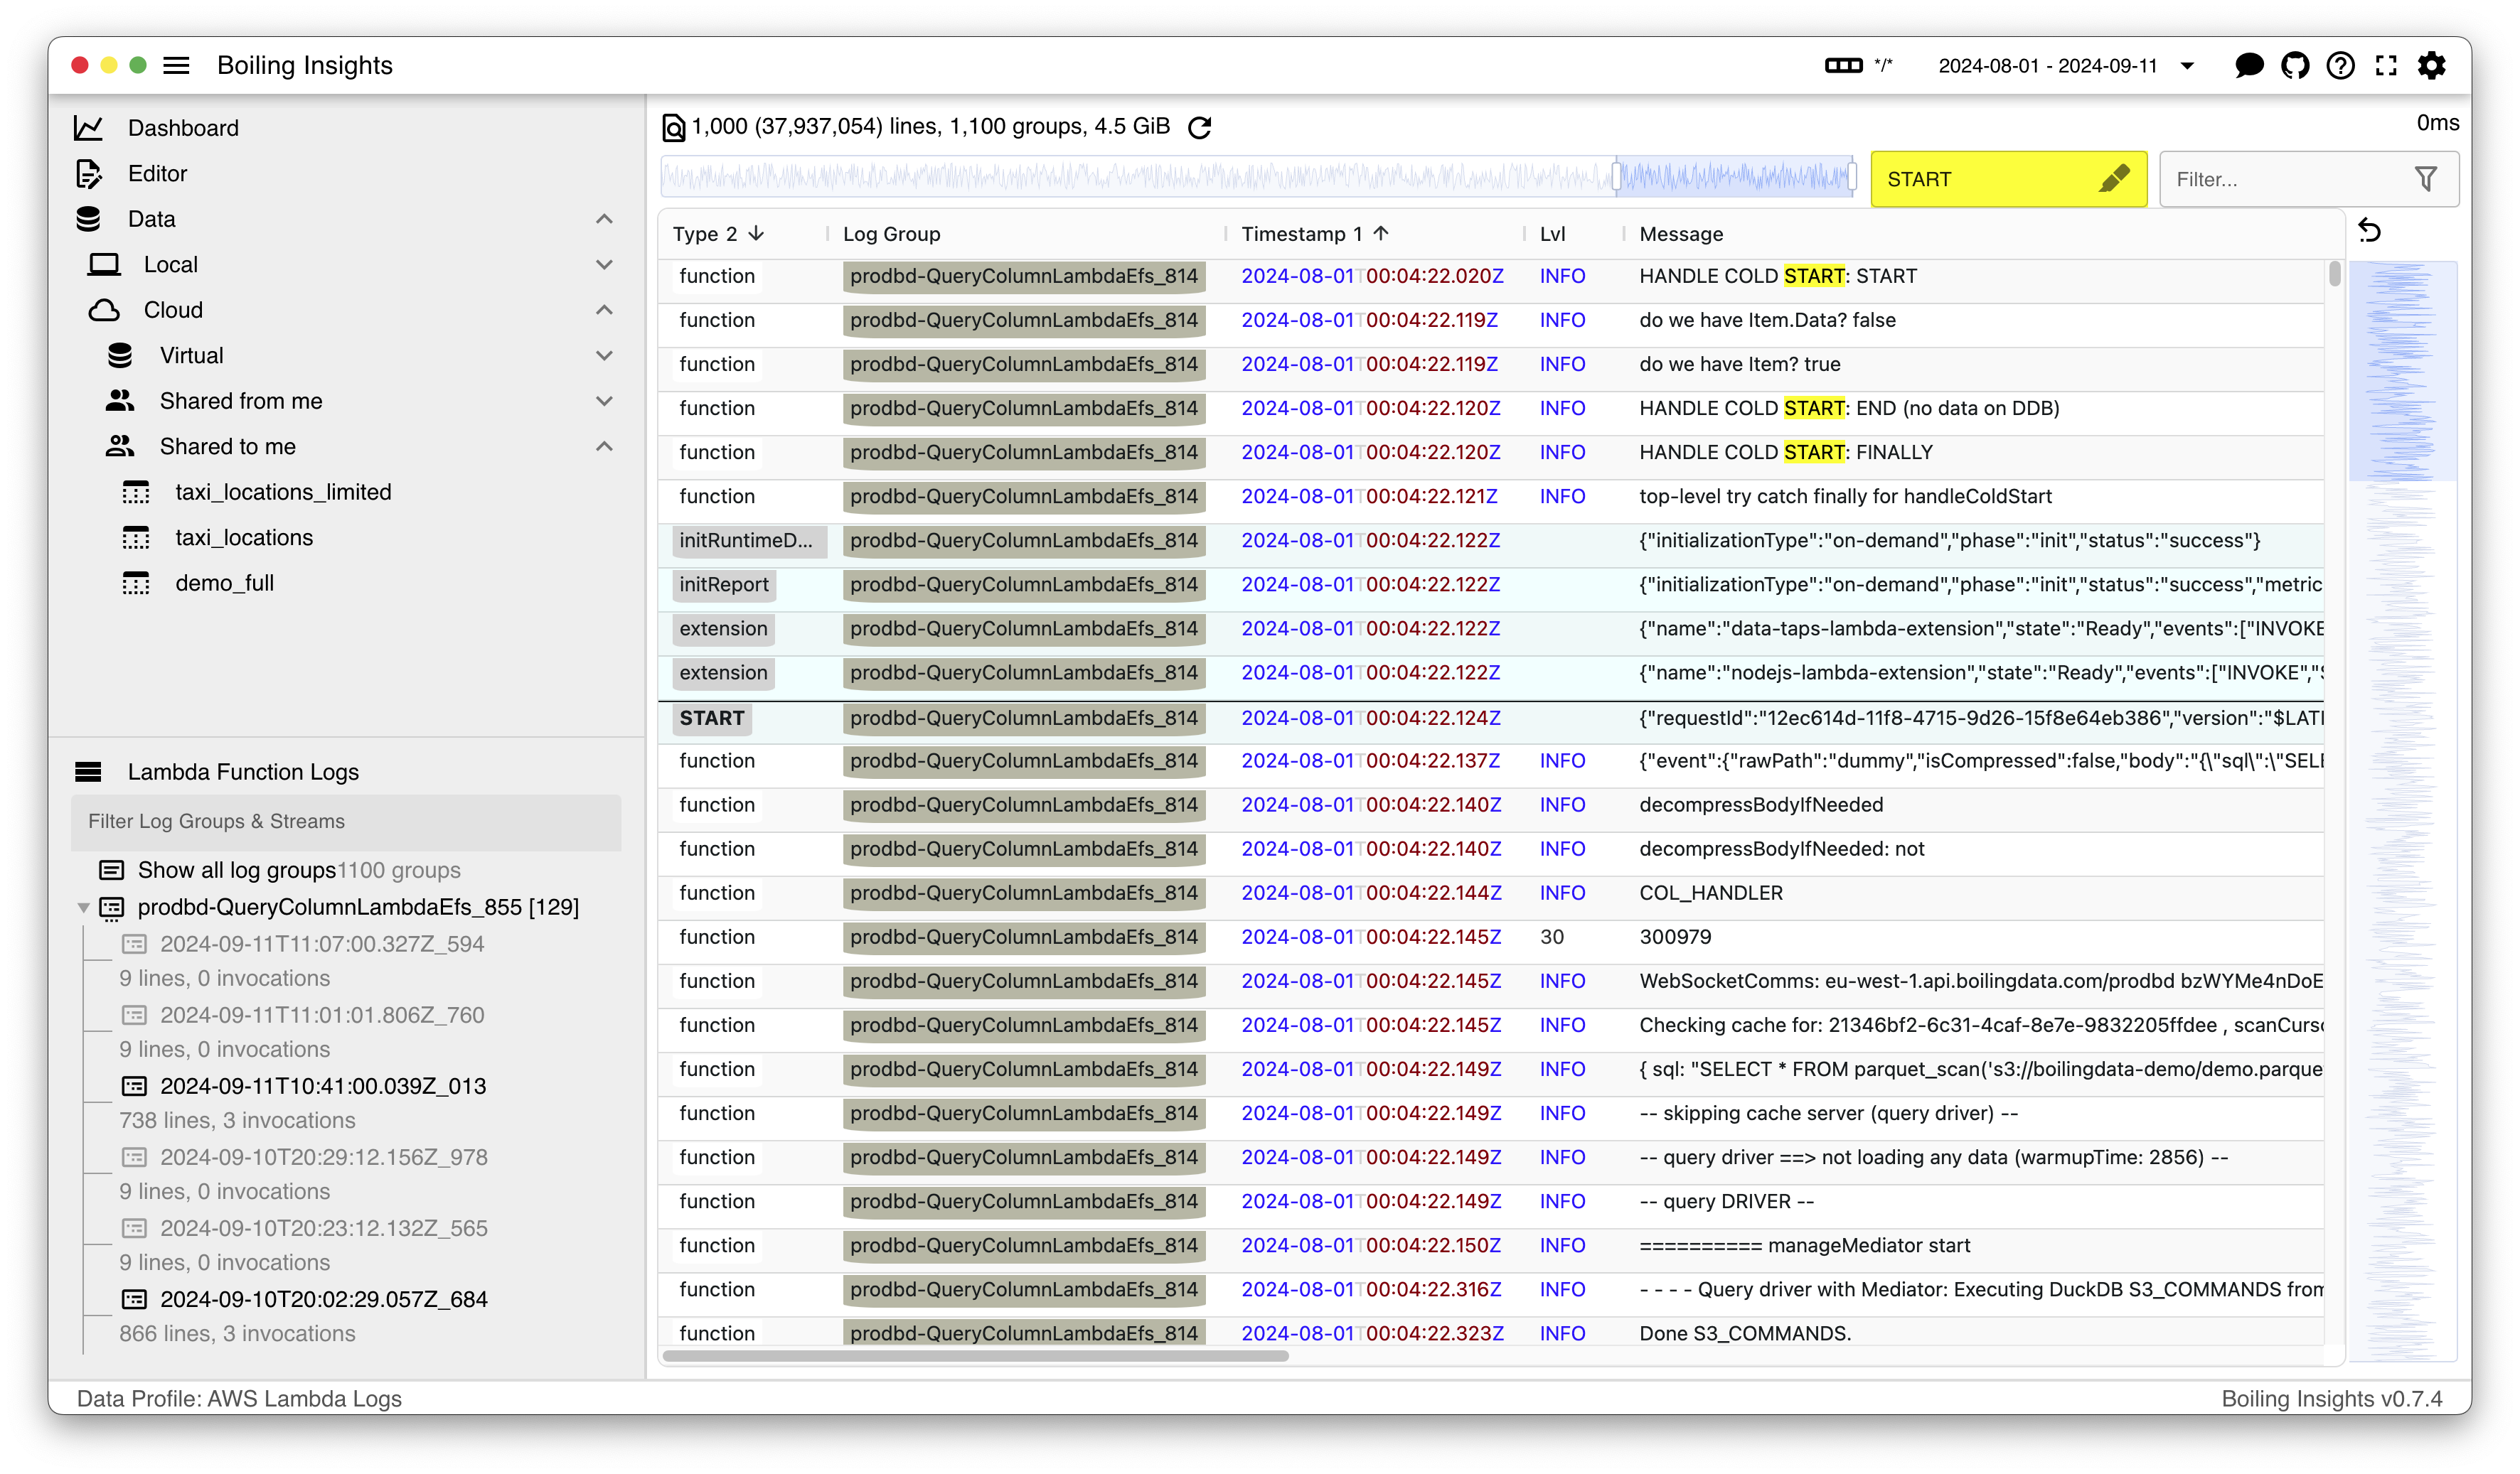
Task: Expand the Local section
Action: tap(604, 265)
